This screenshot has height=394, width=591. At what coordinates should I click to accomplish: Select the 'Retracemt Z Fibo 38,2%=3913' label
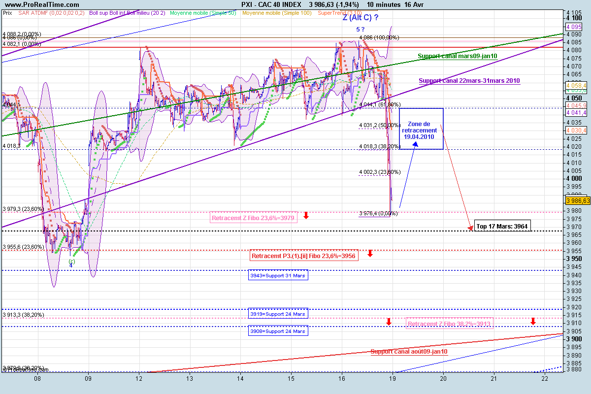[450, 324]
